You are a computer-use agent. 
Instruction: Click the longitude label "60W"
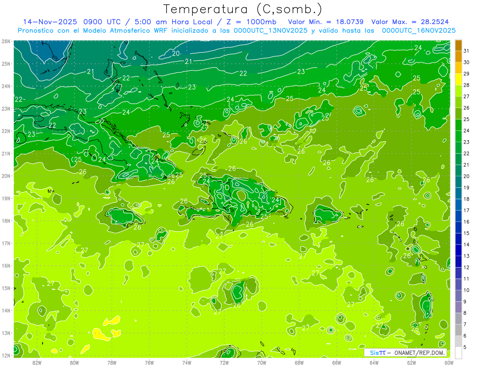(x=448, y=362)
